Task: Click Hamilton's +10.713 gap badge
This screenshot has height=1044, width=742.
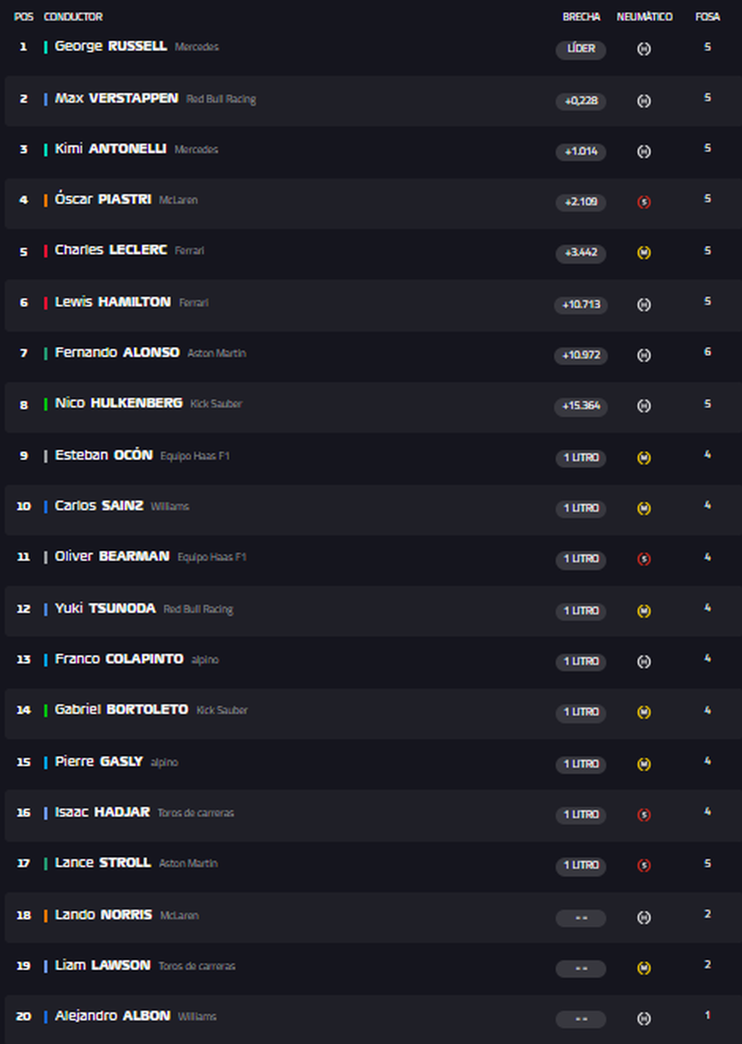Action: click(x=581, y=305)
